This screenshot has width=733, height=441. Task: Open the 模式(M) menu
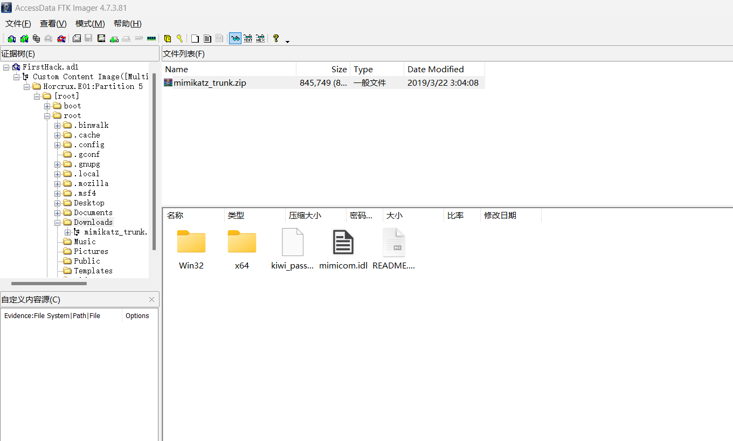(x=90, y=24)
